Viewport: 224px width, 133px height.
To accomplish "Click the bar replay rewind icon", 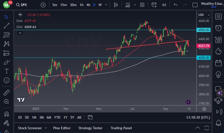I will coord(164,5).
